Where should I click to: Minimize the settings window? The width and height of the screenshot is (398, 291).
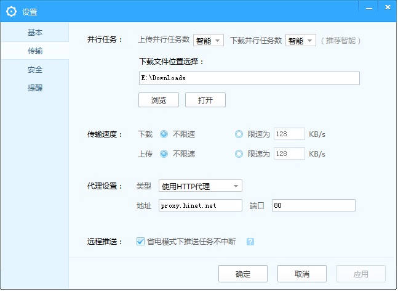click(x=369, y=7)
